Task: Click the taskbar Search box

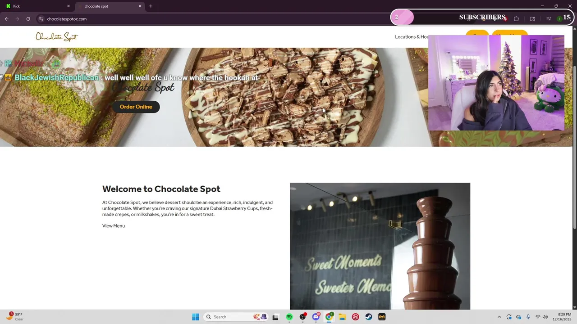Action: [x=236, y=317]
